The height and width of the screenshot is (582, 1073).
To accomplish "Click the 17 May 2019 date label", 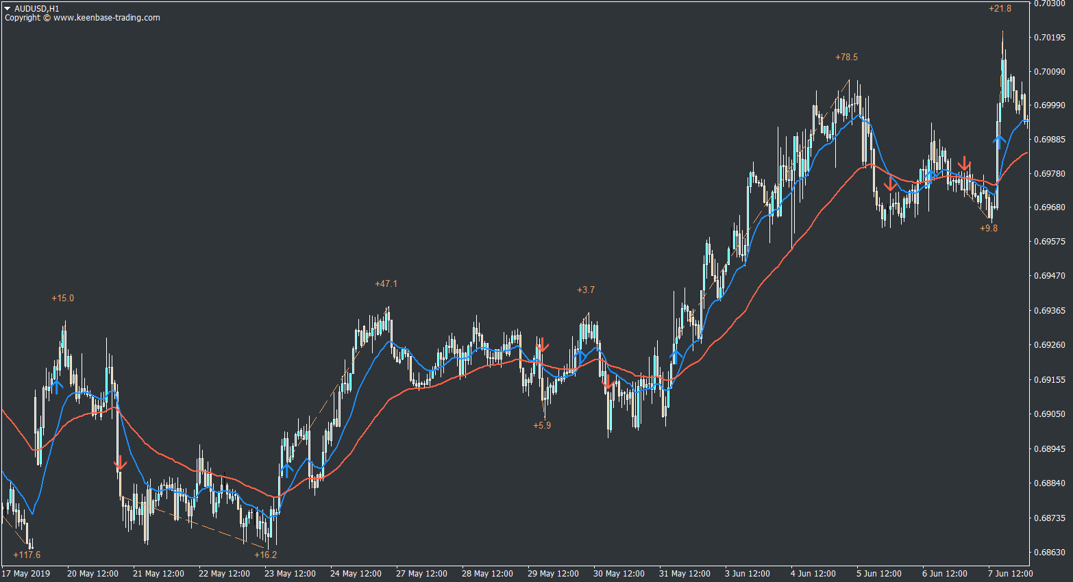I will click(x=26, y=574).
